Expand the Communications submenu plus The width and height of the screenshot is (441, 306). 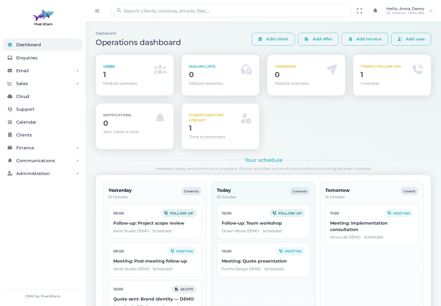pos(78,161)
